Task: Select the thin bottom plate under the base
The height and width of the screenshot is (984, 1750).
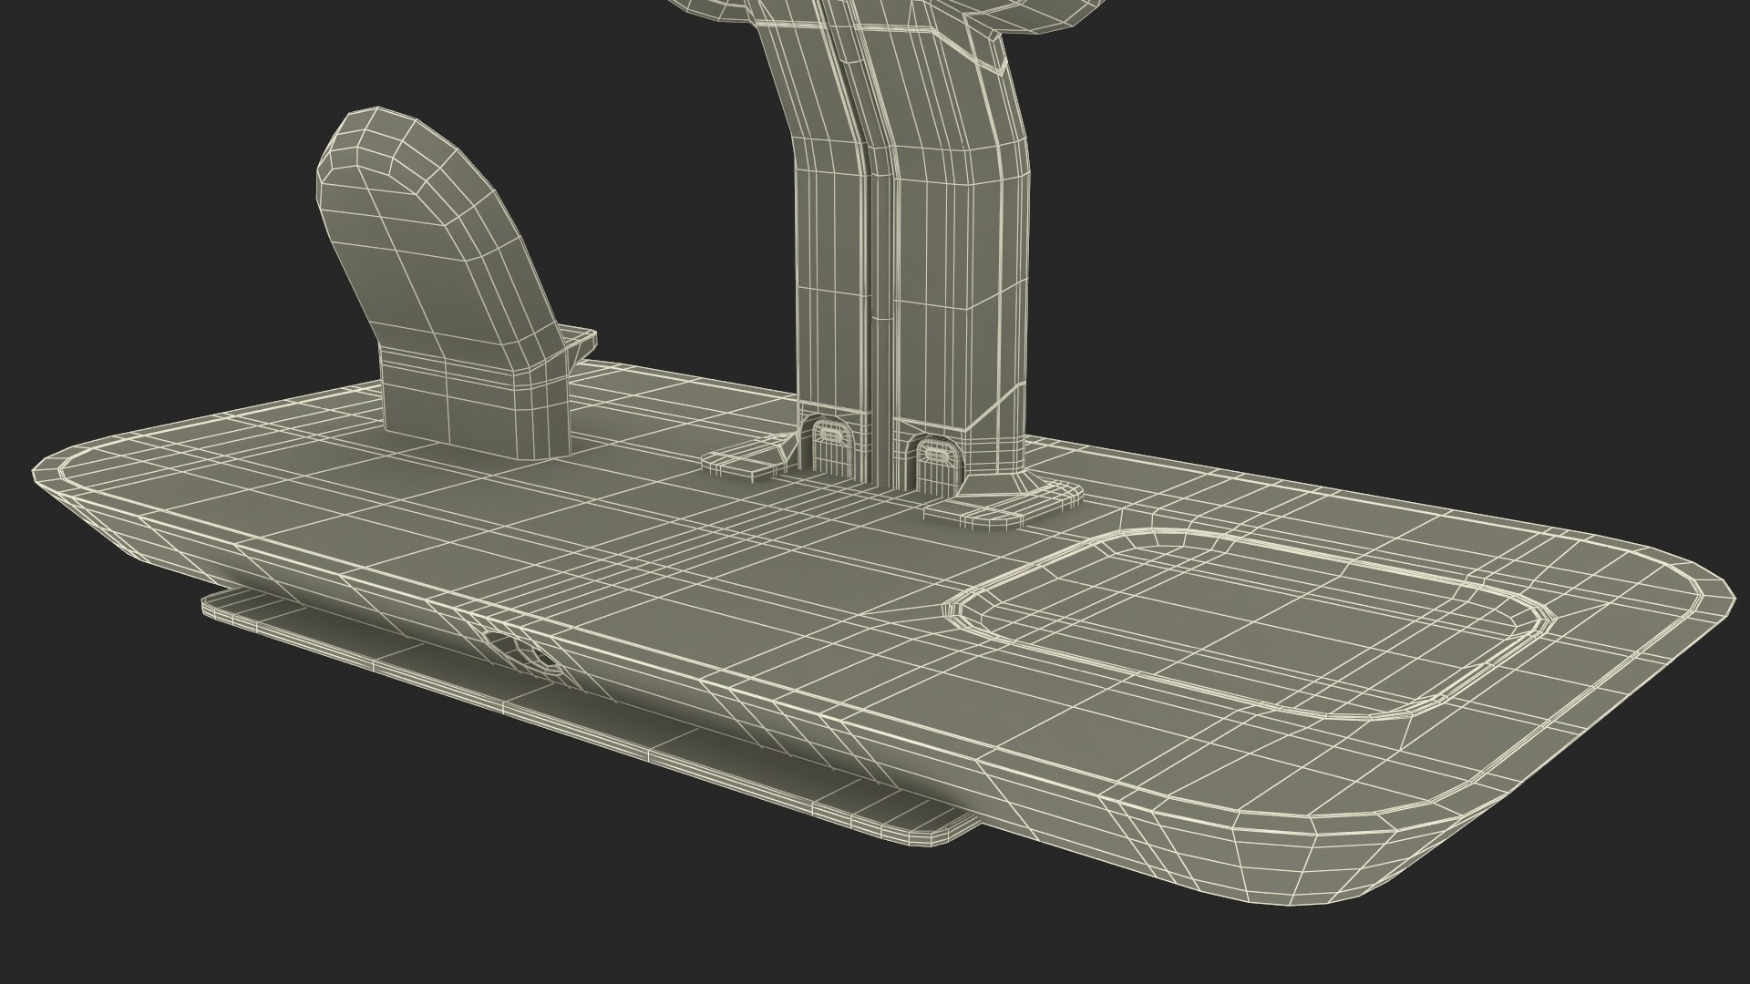Action: click(x=583, y=720)
